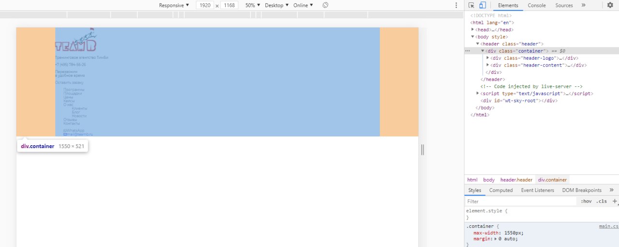Viewport: 619px width, 247px height.
Task: Click the Отзывы menu link
Action: [x=70, y=120]
